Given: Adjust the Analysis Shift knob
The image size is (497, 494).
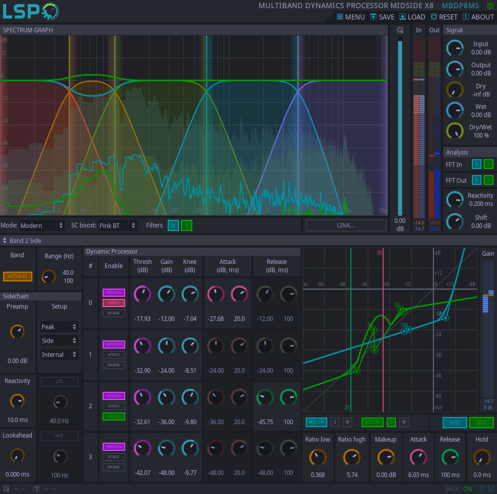Looking at the screenshot, I should (x=455, y=221).
